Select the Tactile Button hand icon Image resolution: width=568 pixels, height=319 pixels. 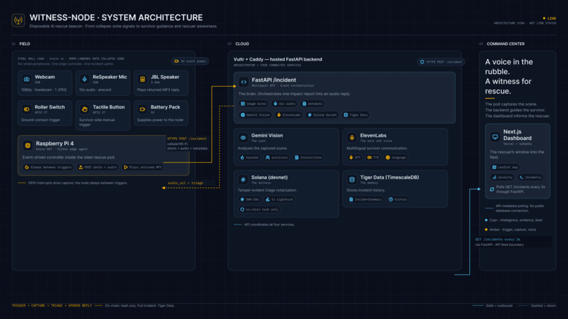[x=85, y=109]
